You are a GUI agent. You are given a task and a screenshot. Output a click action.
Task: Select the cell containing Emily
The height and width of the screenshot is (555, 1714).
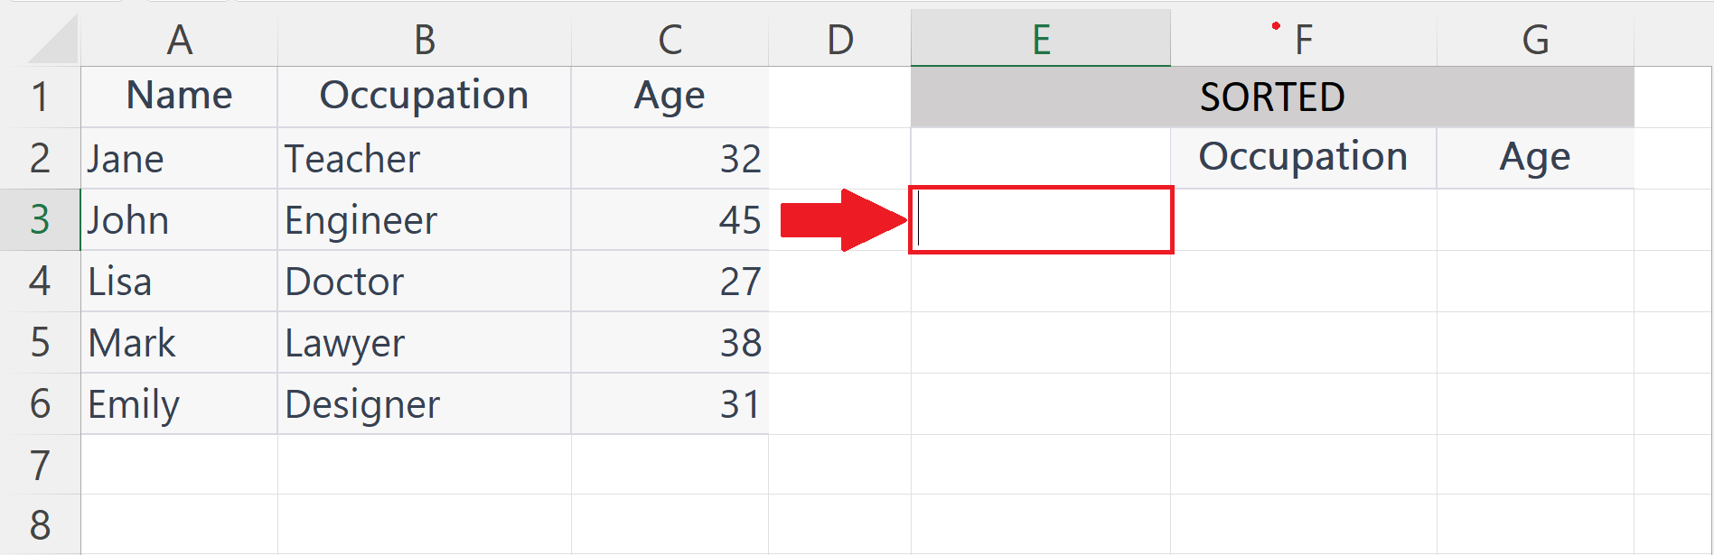click(178, 404)
